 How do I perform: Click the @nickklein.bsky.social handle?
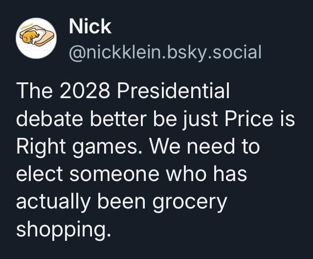coord(165,51)
